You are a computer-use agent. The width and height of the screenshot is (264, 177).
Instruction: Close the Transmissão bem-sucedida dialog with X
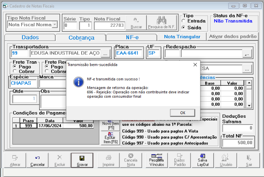tap(195, 64)
